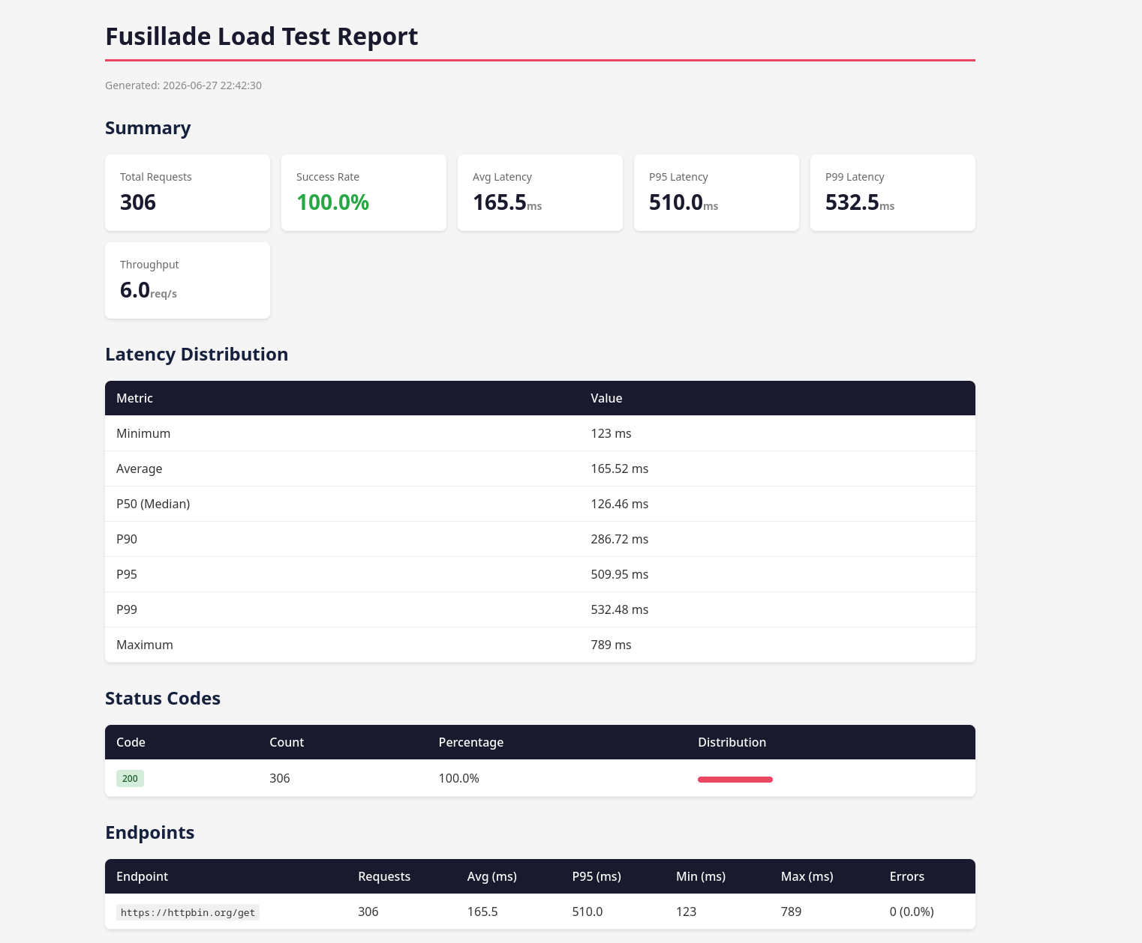Viewport: 1142px width, 943px height.
Task: Click the Summary section heading
Action: point(148,128)
